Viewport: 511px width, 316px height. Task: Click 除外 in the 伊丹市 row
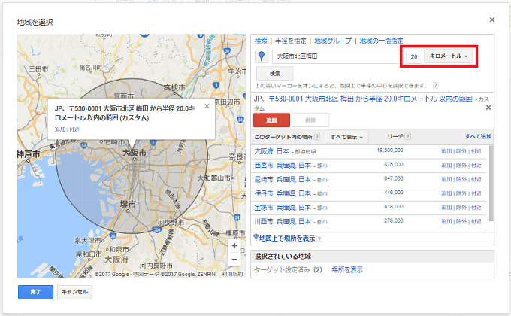[461, 193]
